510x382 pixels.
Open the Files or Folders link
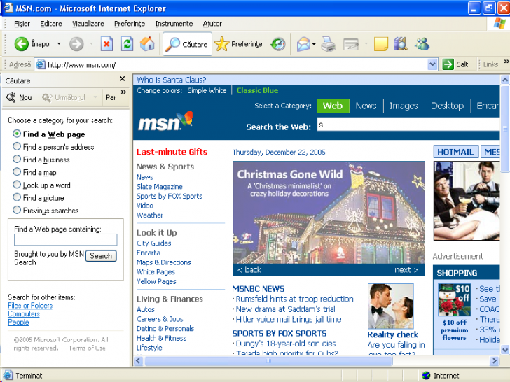tap(30, 306)
